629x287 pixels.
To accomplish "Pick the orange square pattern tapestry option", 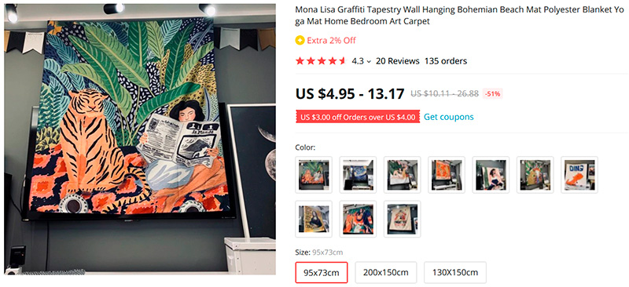I will coord(447,175).
